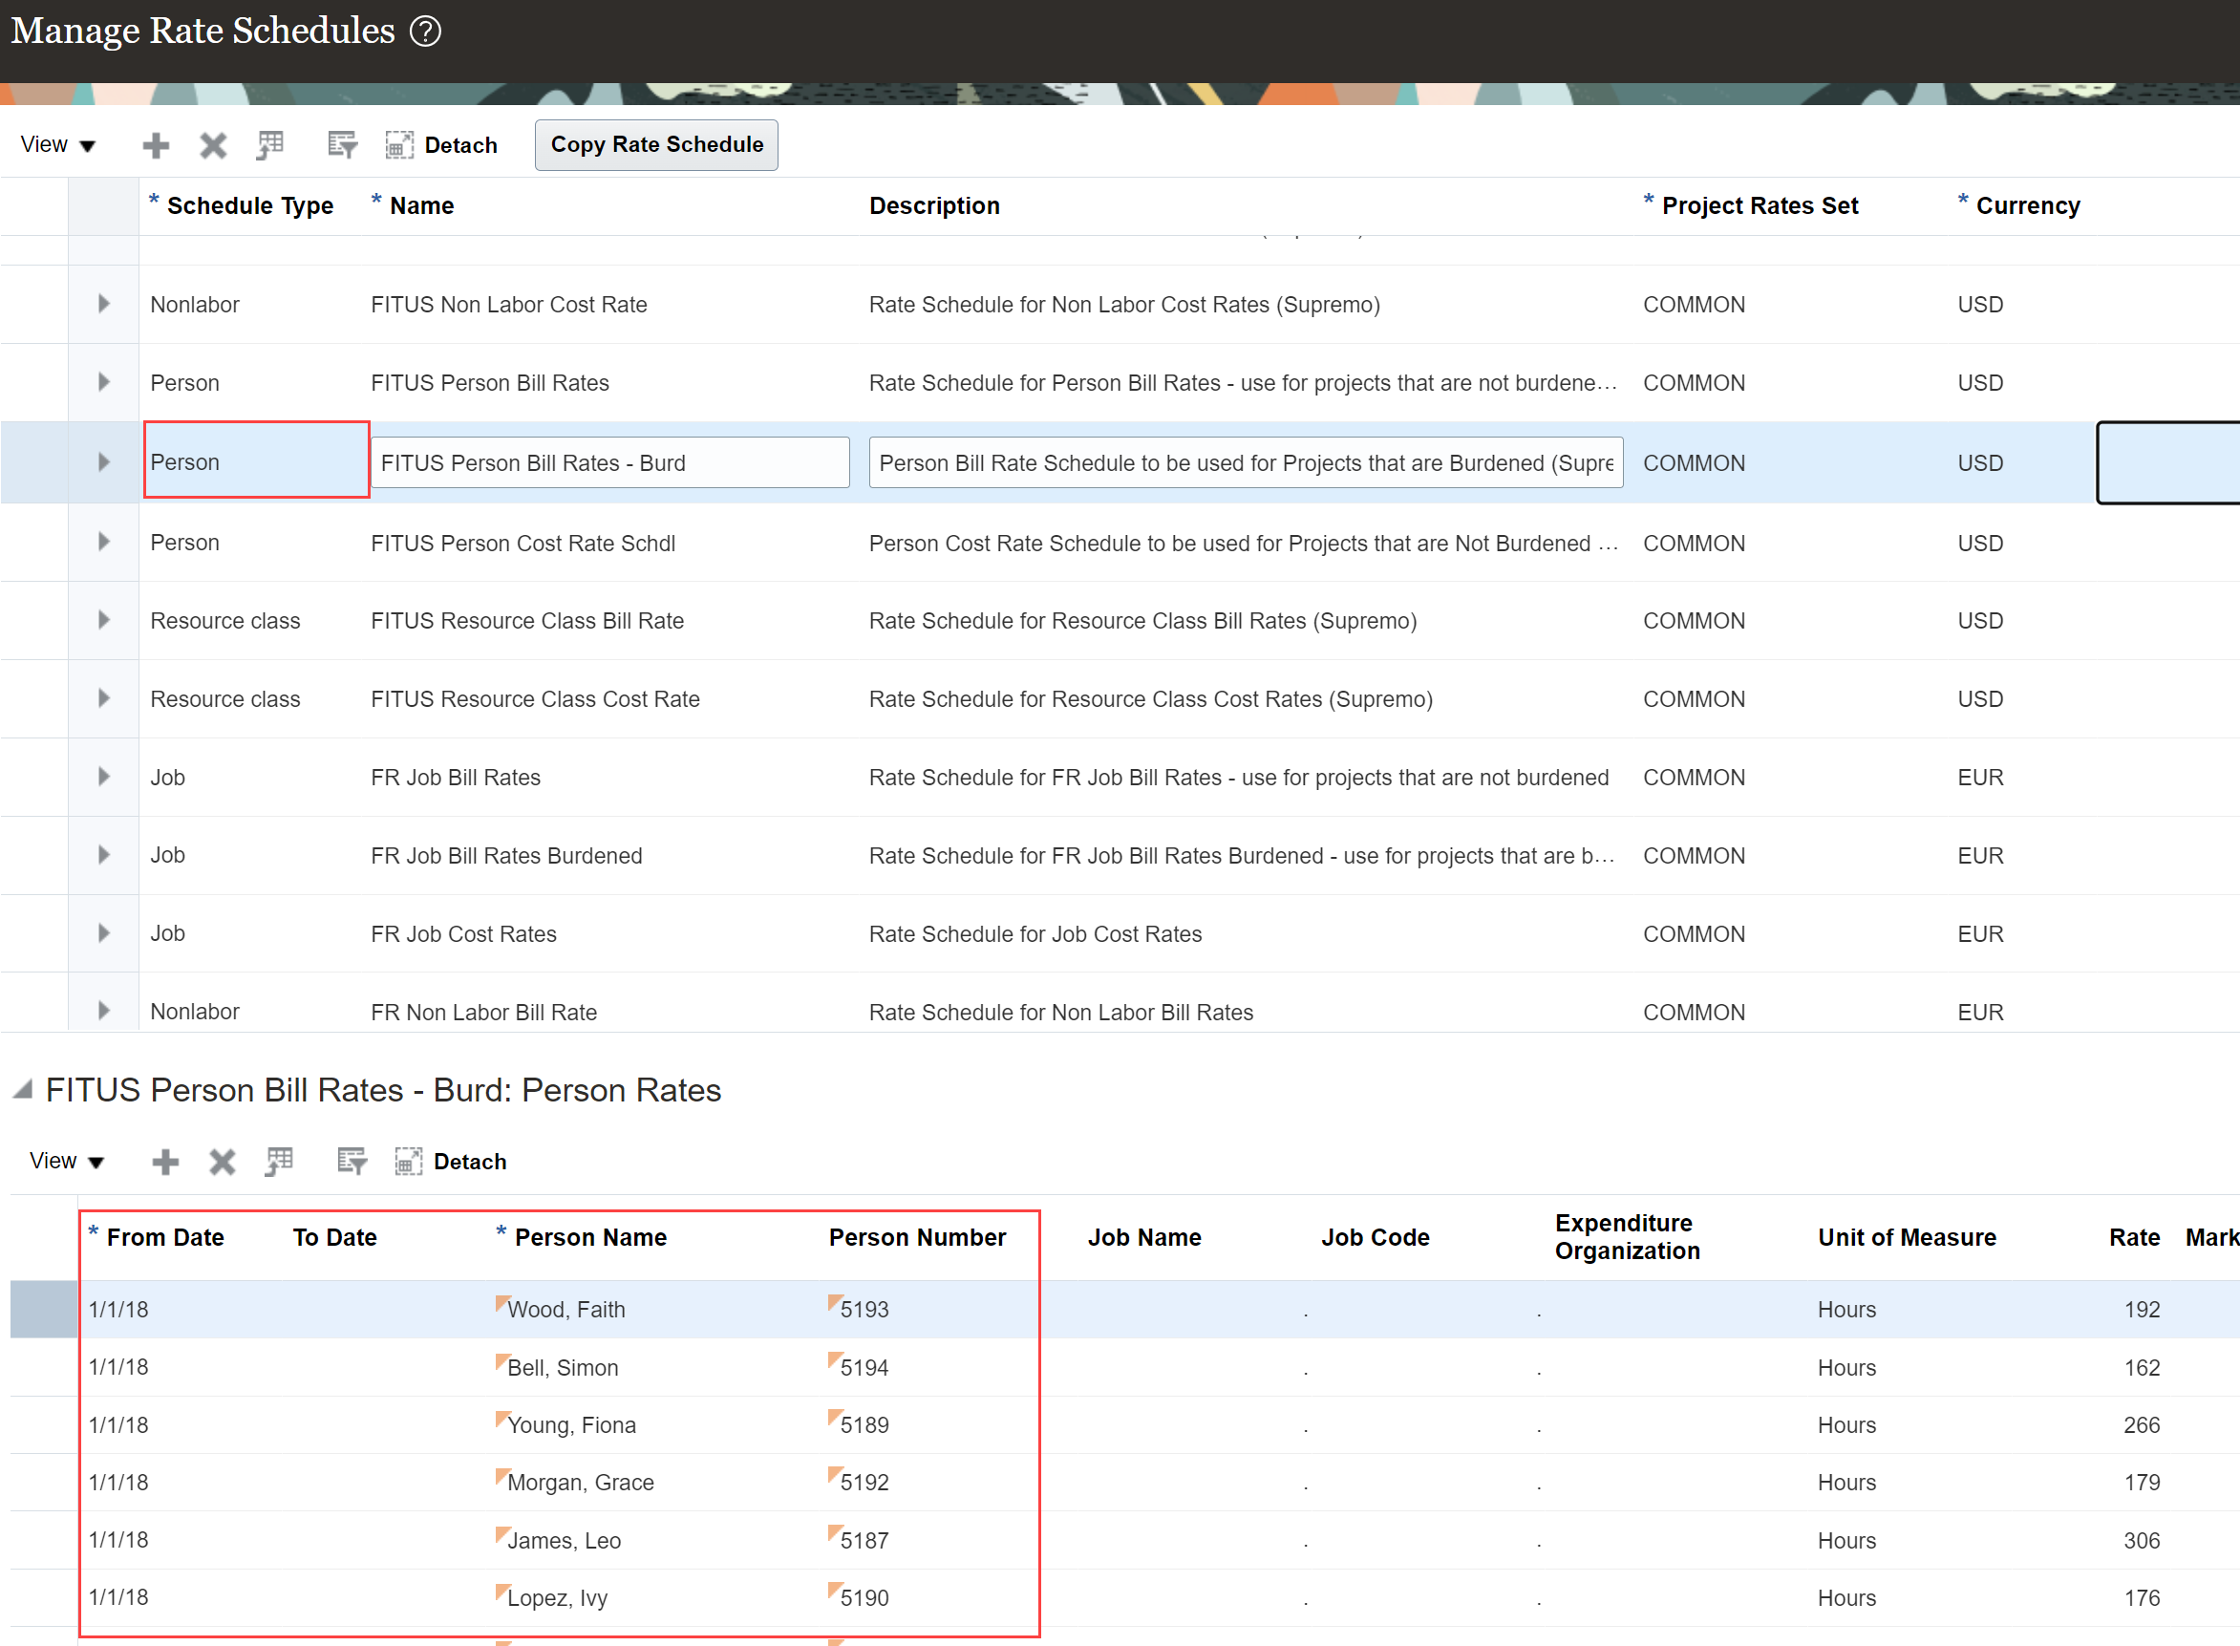The height and width of the screenshot is (1646, 2240).
Task: Click the Person Number column header
Action: tap(917, 1237)
